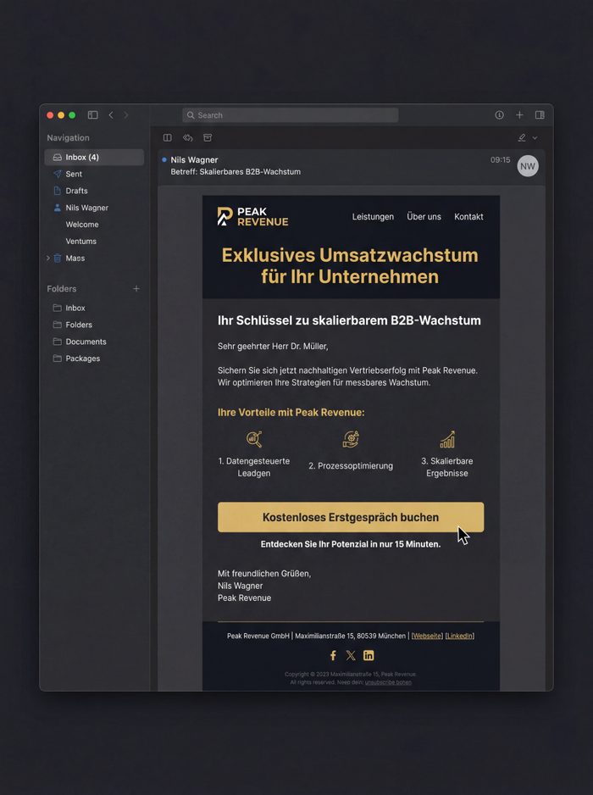The height and width of the screenshot is (795, 593).
Task: Click the NW sender avatar
Action: click(528, 166)
